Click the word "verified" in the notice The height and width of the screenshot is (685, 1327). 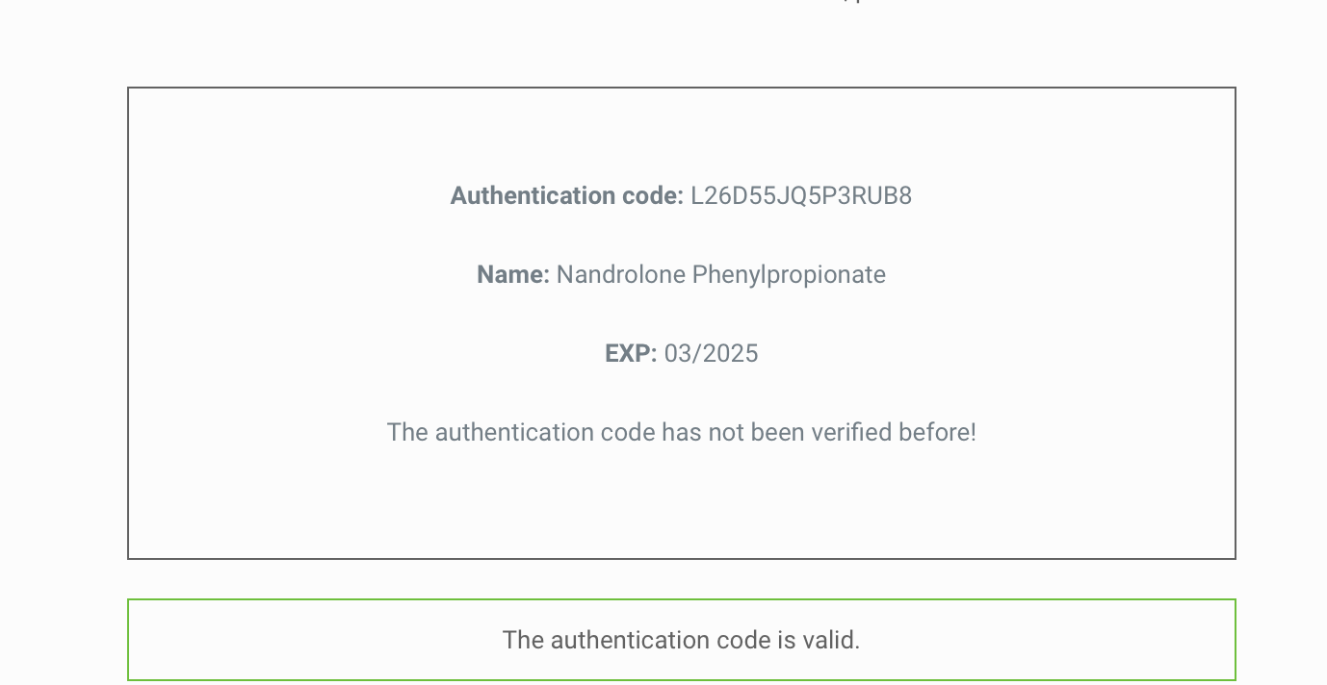pyautogui.click(x=851, y=433)
